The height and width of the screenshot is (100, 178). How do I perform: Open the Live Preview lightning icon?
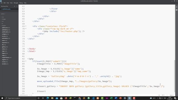(177, 7)
